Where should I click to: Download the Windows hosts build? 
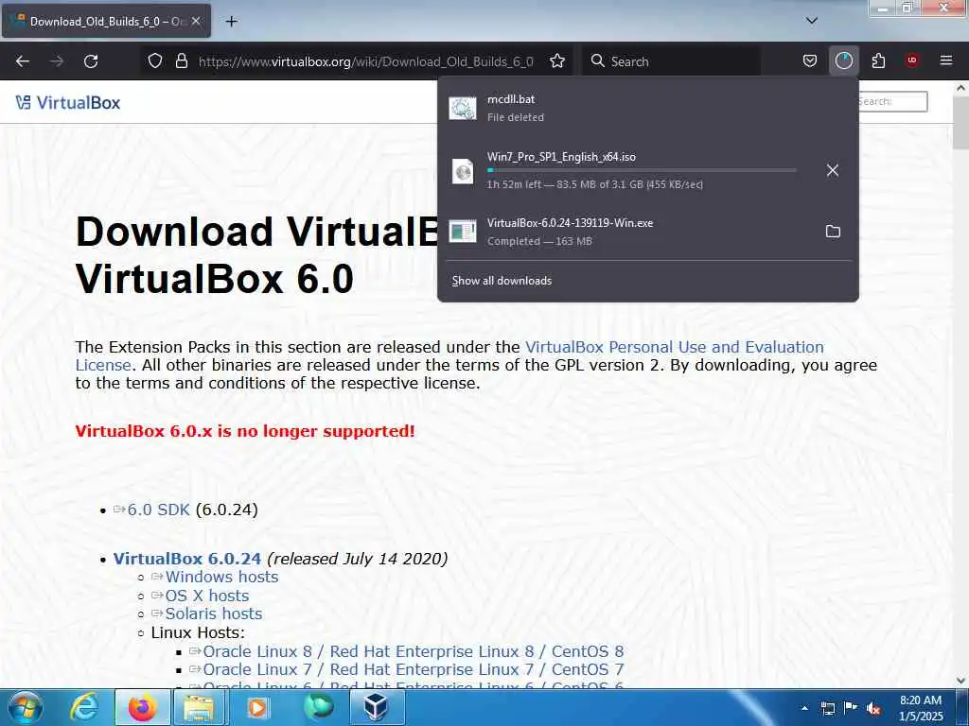(221, 578)
